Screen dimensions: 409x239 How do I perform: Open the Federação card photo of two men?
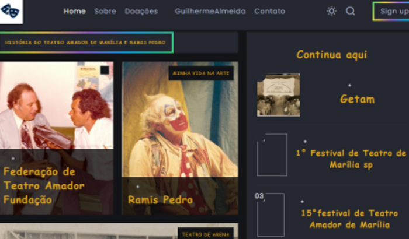(57, 105)
